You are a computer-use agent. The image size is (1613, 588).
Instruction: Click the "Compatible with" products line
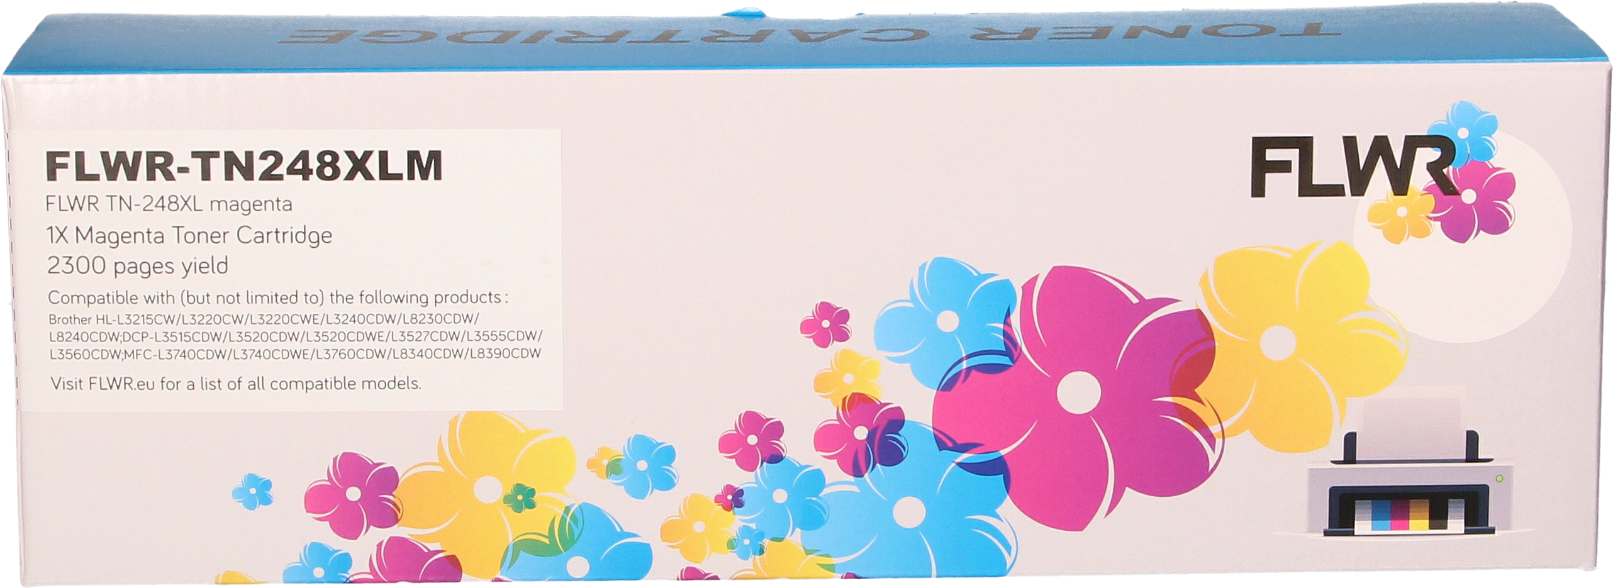click(277, 297)
